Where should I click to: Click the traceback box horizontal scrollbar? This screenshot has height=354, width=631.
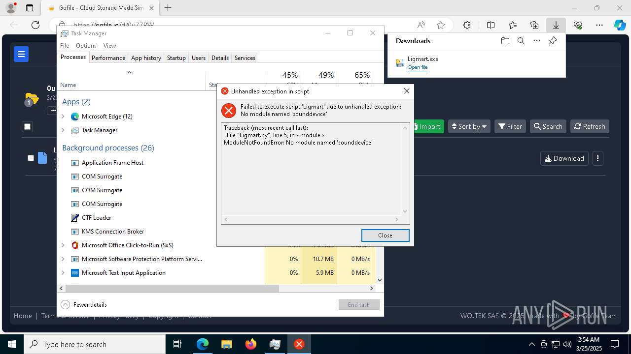click(311, 219)
